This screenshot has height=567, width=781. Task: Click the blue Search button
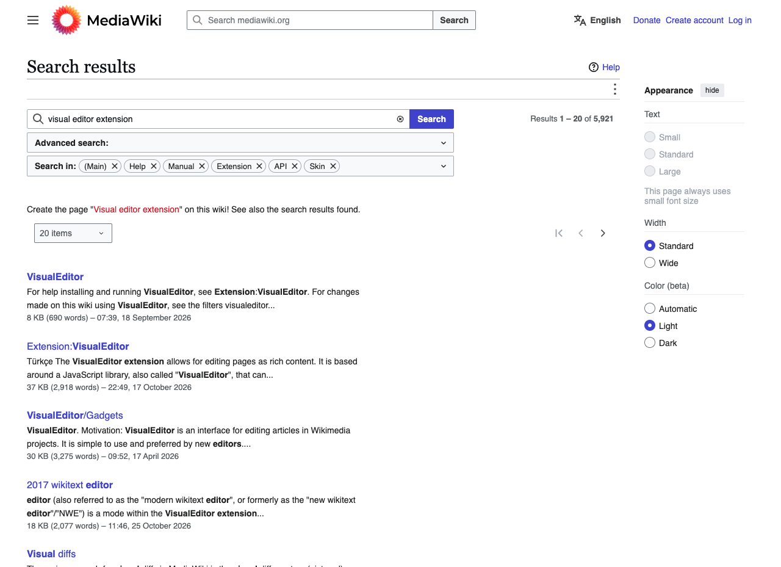[431, 119]
